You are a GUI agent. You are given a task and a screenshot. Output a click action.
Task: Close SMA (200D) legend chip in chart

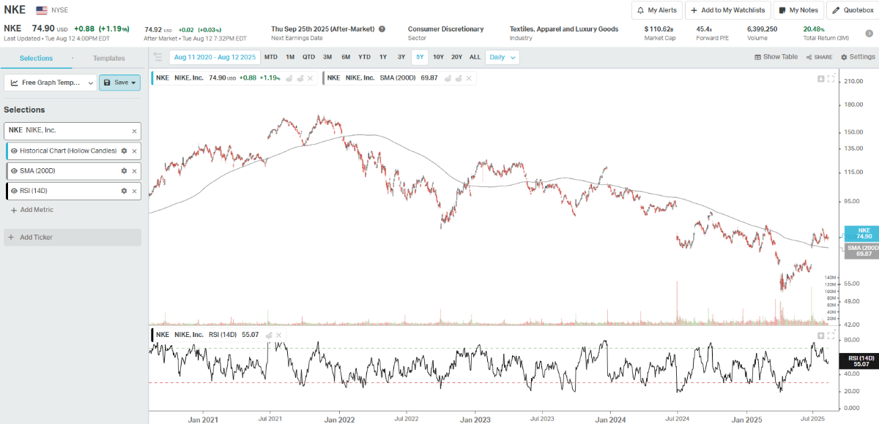469,77
